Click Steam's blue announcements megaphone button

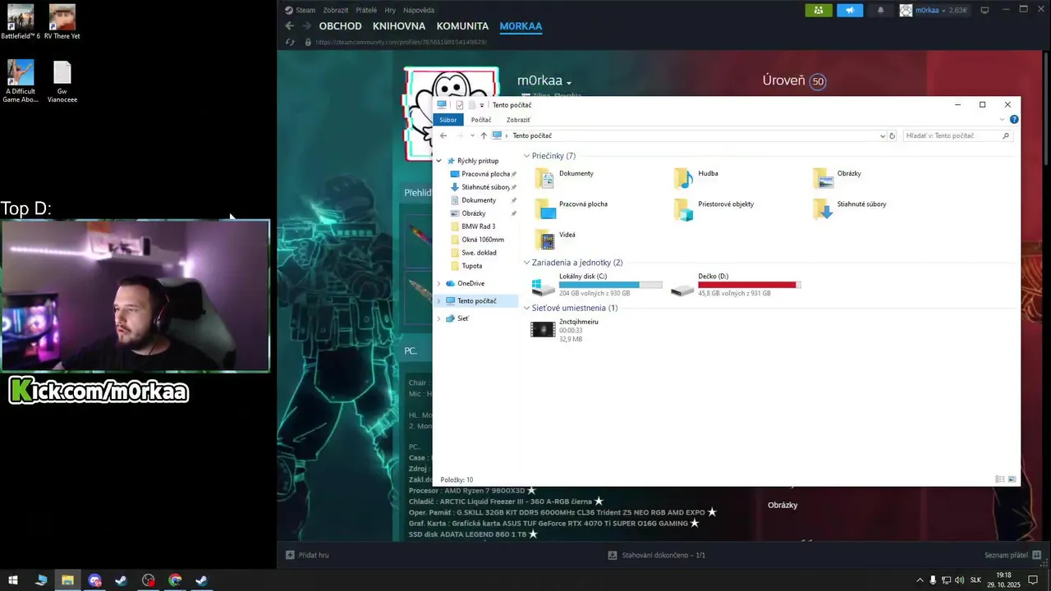pos(851,10)
